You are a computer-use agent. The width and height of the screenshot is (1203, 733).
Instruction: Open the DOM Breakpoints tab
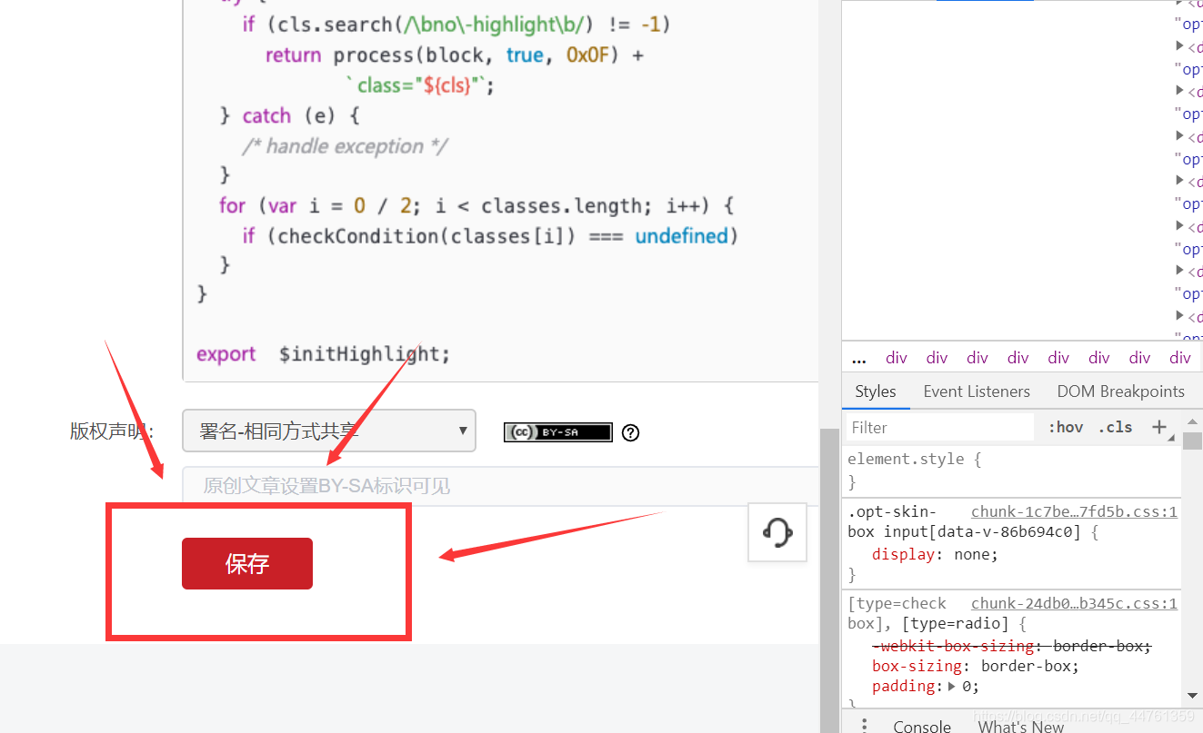click(1120, 391)
